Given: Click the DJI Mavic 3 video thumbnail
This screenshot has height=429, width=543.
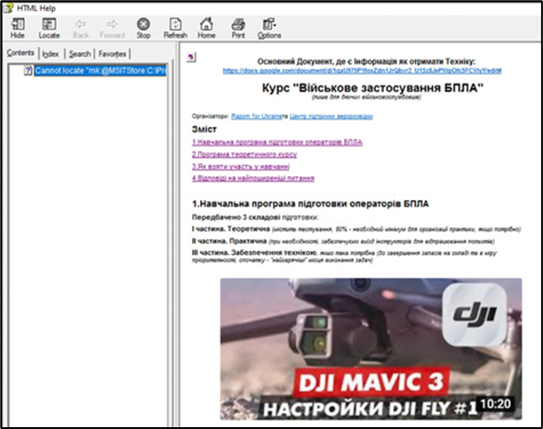Looking at the screenshot, I should [x=371, y=349].
